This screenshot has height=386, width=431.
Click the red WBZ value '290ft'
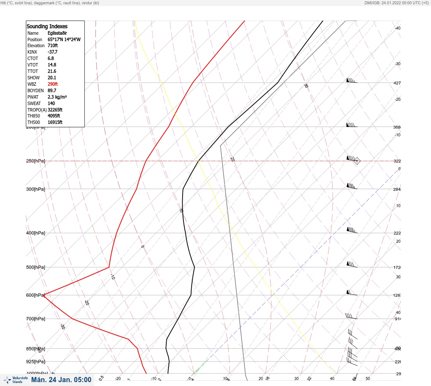tap(52, 84)
